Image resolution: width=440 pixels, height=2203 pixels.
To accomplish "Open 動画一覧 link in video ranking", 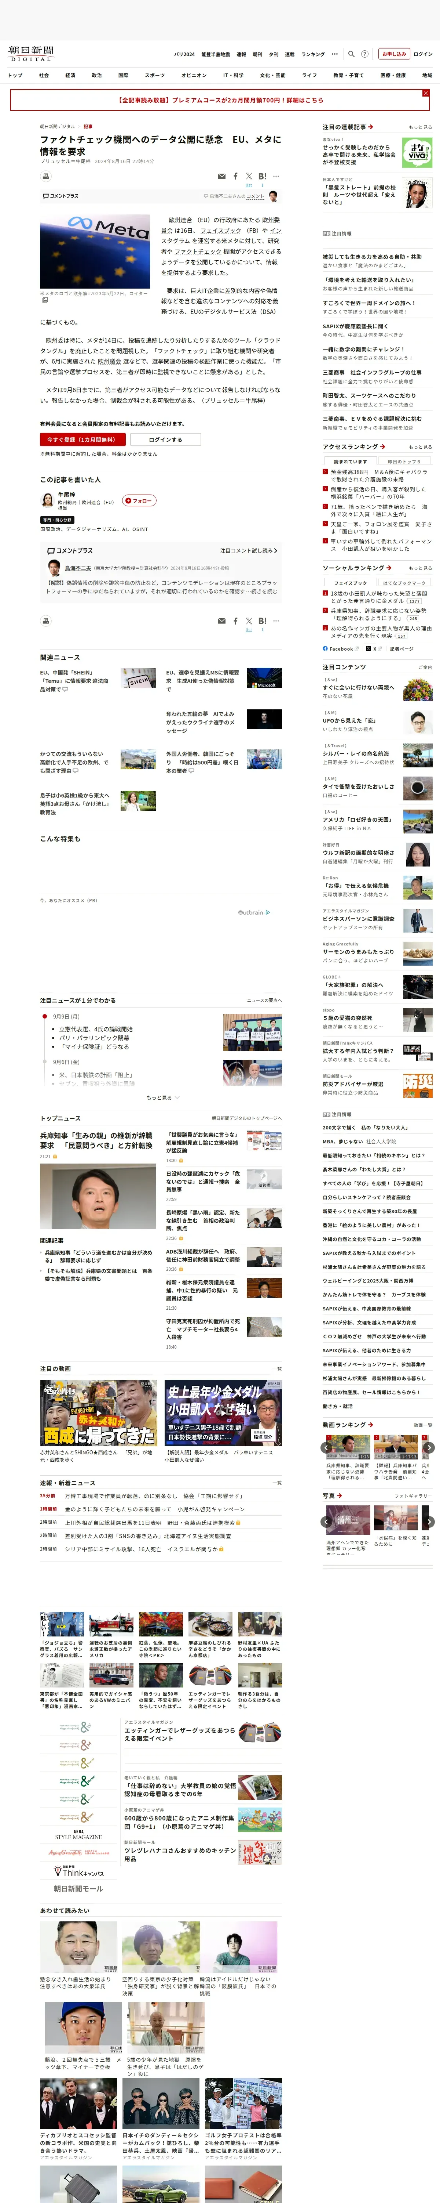I will point(423,1425).
